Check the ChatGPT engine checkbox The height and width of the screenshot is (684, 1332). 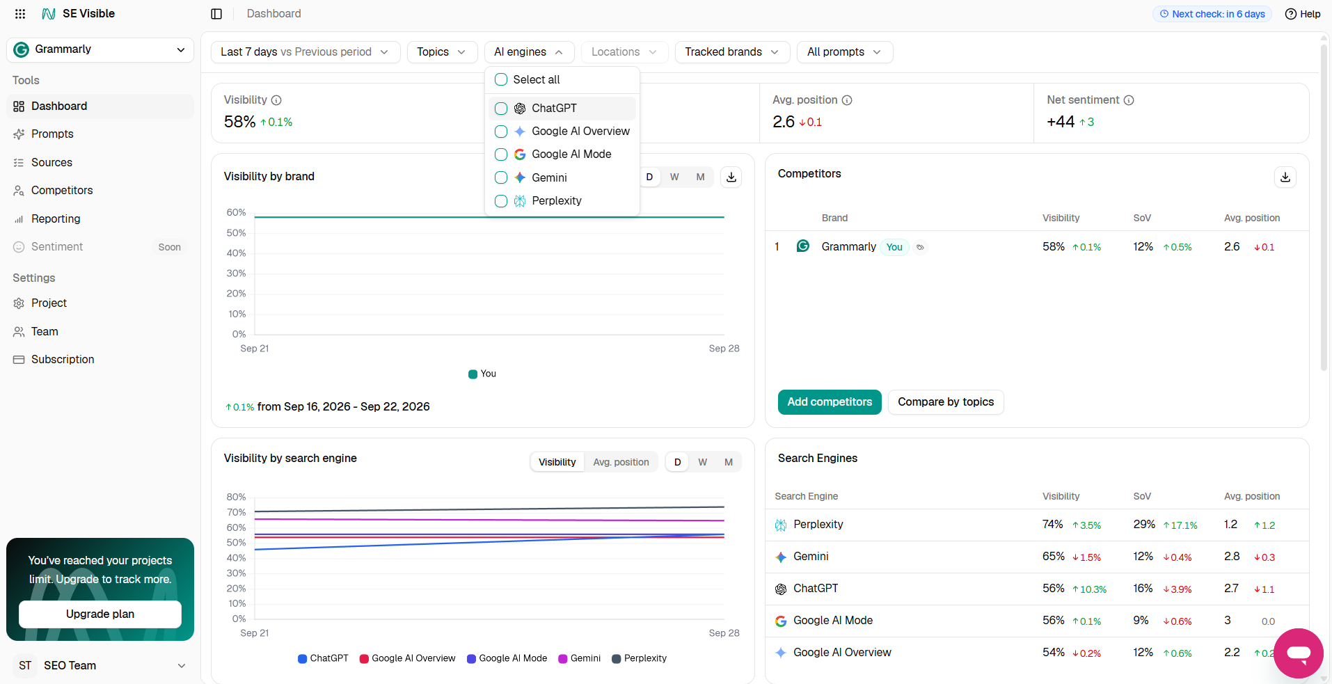coord(501,109)
